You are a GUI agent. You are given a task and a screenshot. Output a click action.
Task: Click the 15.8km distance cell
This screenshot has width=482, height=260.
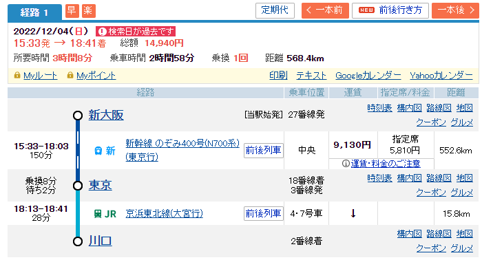coord(456,214)
